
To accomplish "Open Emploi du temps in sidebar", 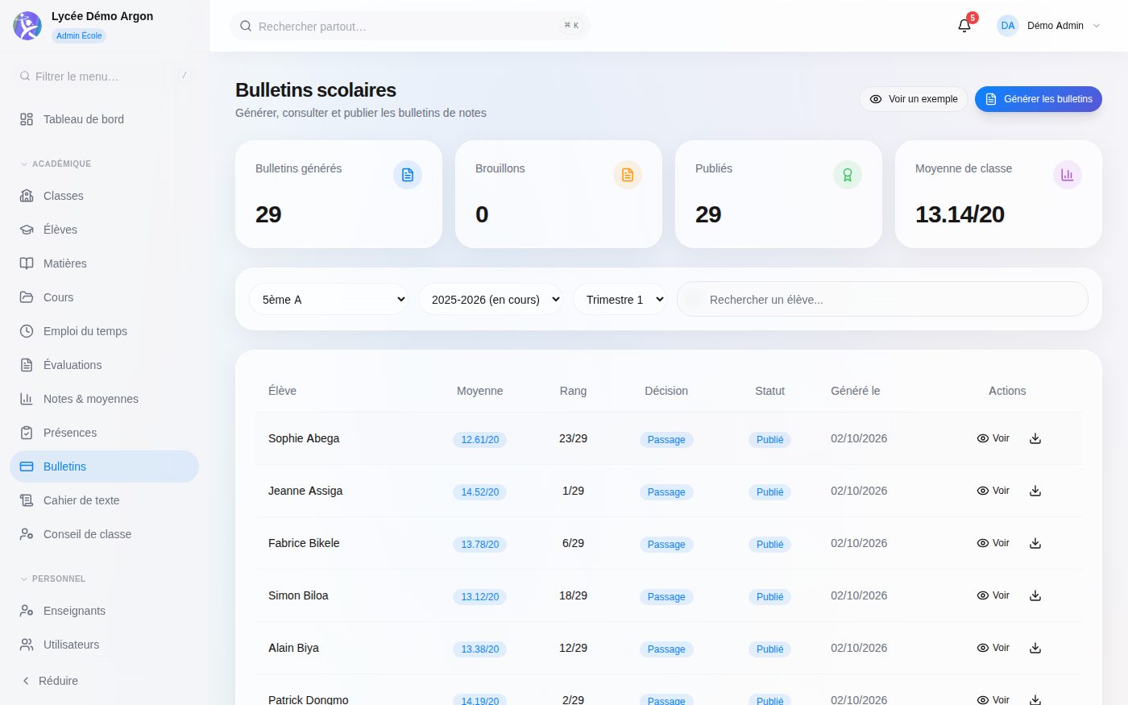I will pyautogui.click(x=104, y=331).
